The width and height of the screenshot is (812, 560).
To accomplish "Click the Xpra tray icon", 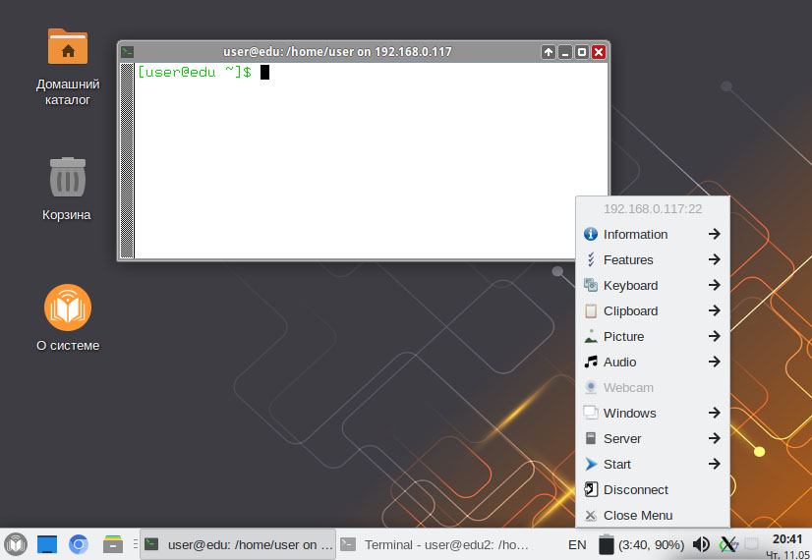I will click(728, 544).
